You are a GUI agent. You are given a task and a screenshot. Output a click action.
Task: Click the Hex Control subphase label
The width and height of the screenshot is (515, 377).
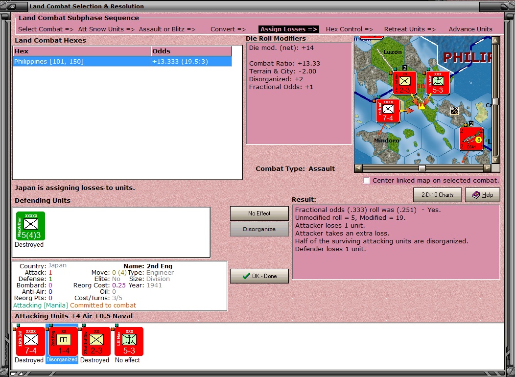(x=349, y=29)
